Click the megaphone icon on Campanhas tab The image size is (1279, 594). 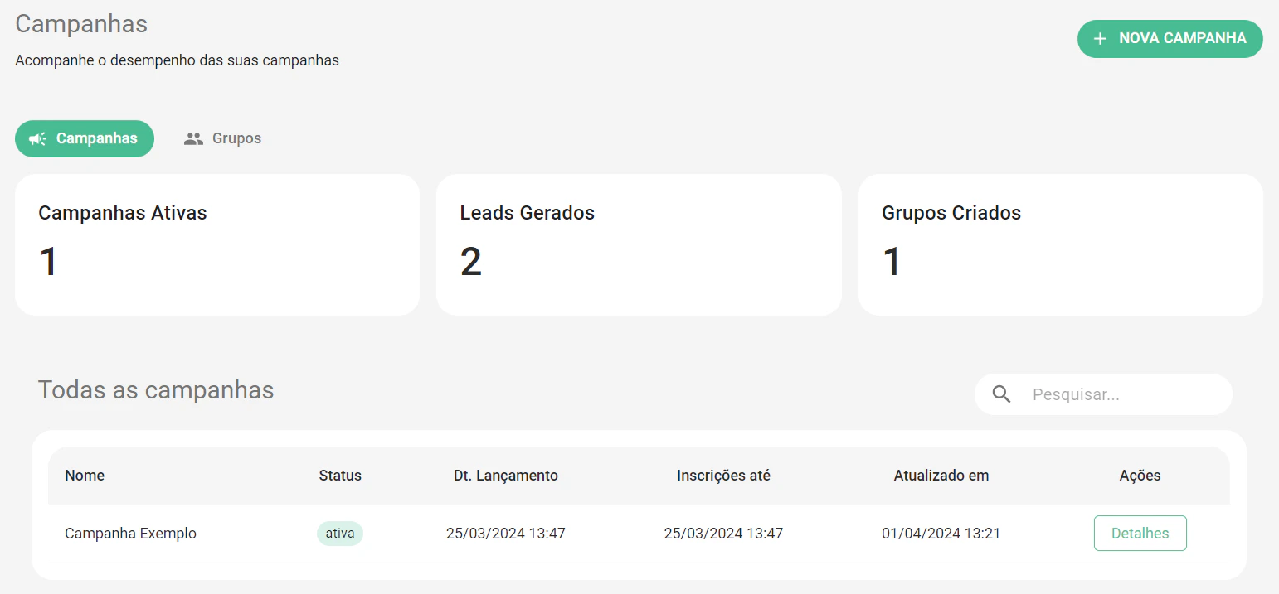click(x=37, y=138)
